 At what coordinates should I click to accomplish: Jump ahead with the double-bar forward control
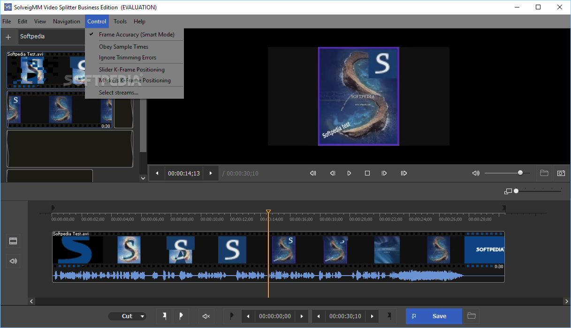coord(404,173)
